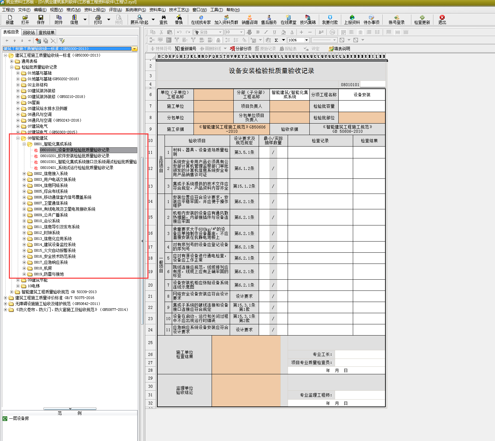The width and height of the screenshot is (495, 441).
Task: Toggle bold formatting B
Action: 258,32
